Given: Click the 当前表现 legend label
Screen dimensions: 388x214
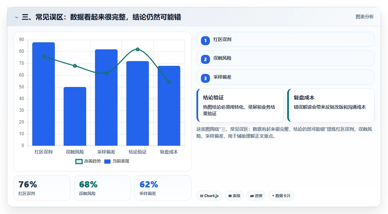Looking at the screenshot, I should coord(121,161).
